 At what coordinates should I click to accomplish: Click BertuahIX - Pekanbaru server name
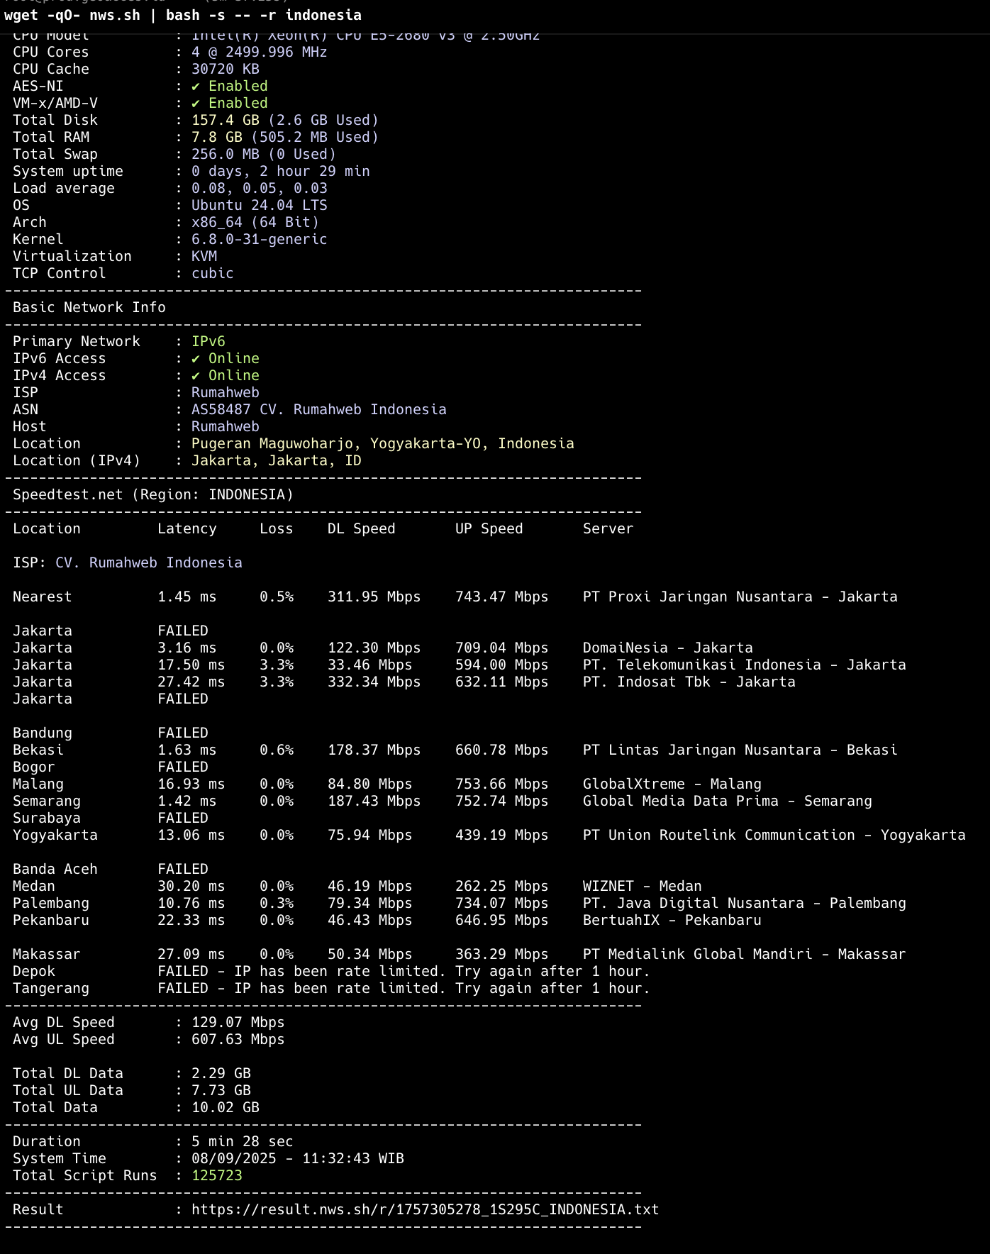(672, 920)
